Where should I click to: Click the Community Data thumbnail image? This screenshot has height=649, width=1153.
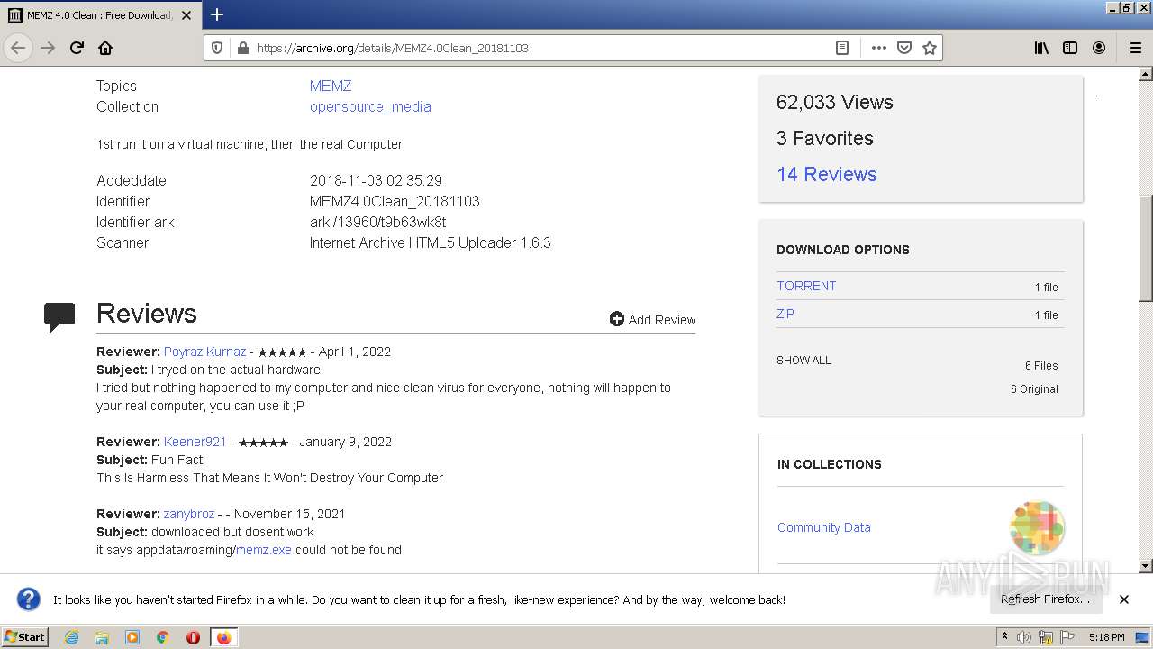coord(1037,527)
